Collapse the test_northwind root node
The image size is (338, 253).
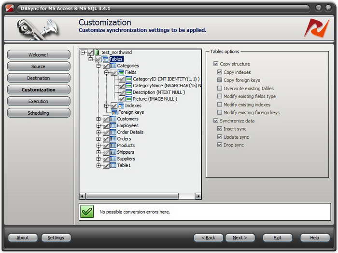(x=83, y=52)
